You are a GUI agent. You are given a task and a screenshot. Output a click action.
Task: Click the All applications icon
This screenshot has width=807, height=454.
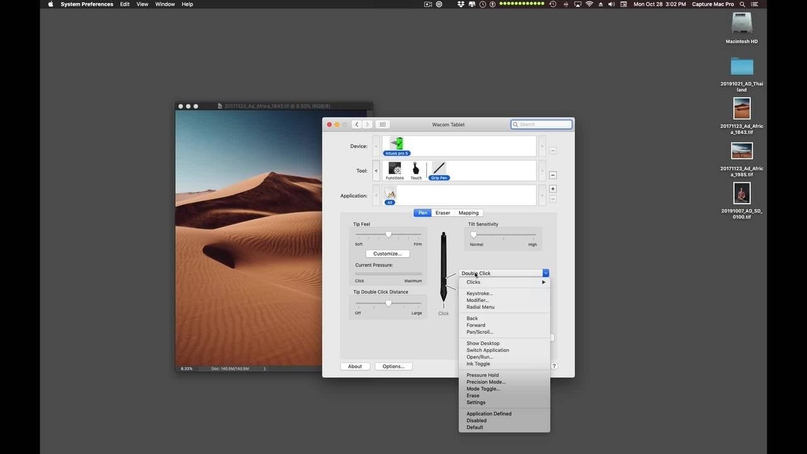[390, 195]
